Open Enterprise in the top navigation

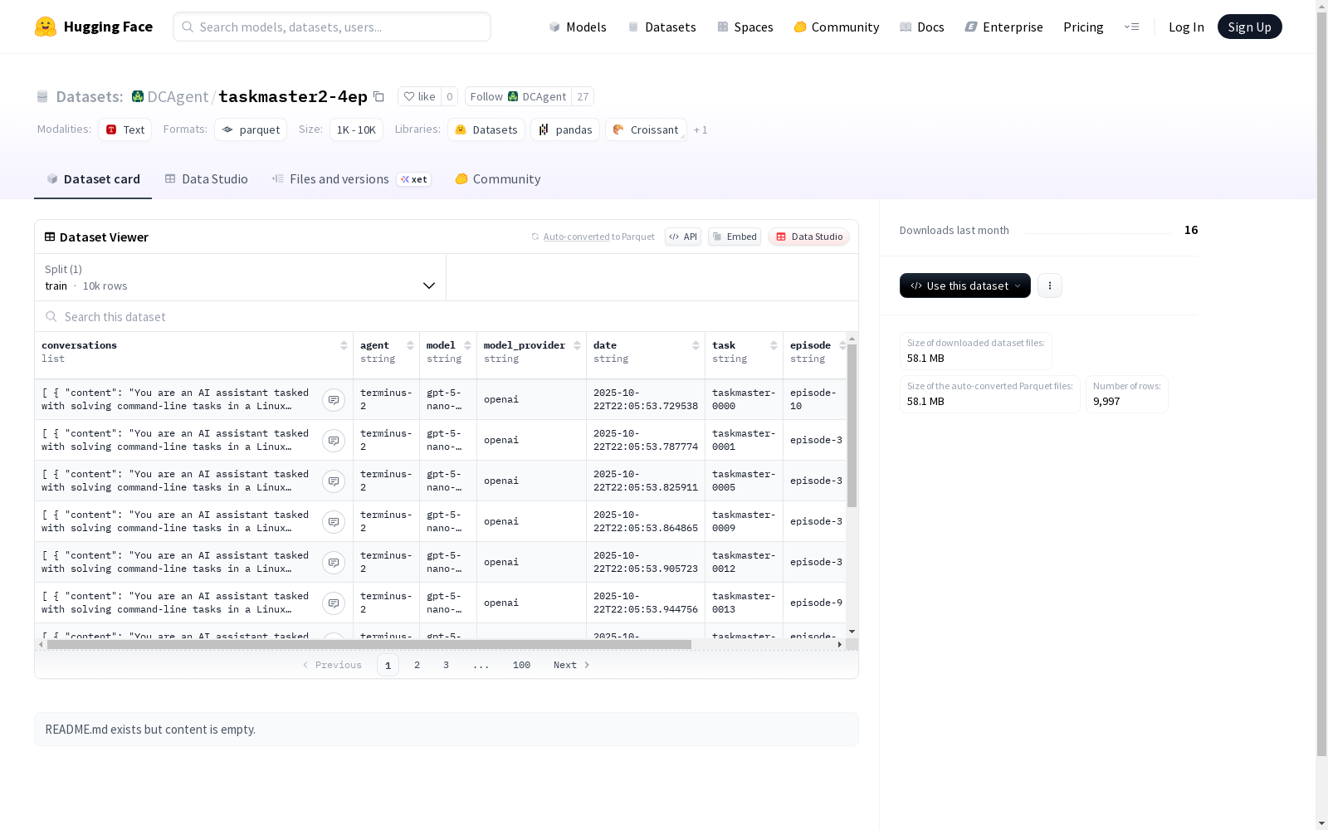pyautogui.click(x=1004, y=27)
